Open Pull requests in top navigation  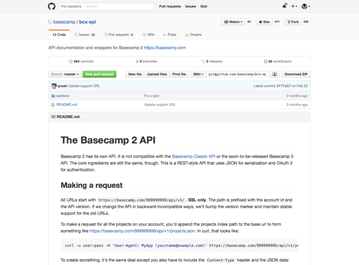click(170, 6)
